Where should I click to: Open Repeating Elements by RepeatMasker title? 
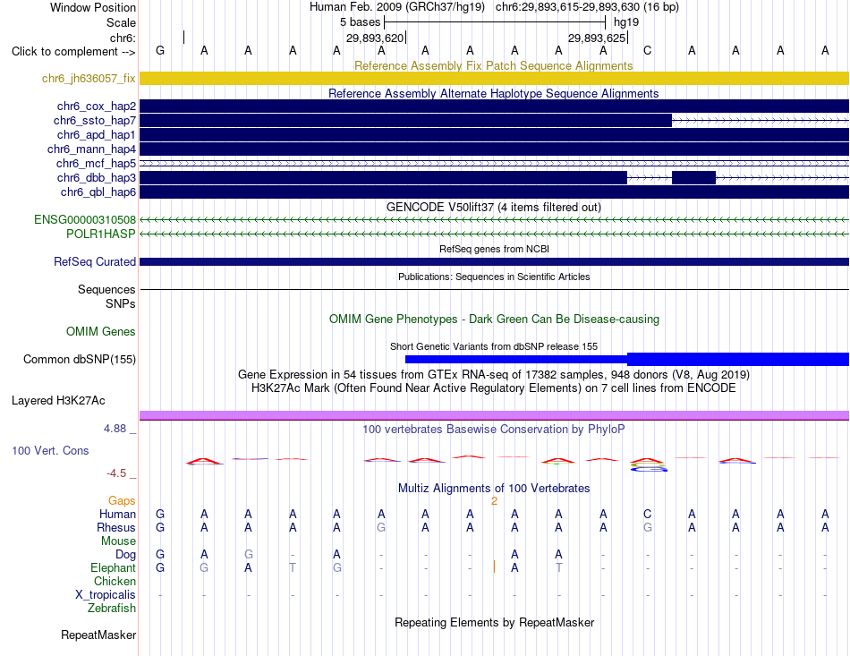[494, 622]
